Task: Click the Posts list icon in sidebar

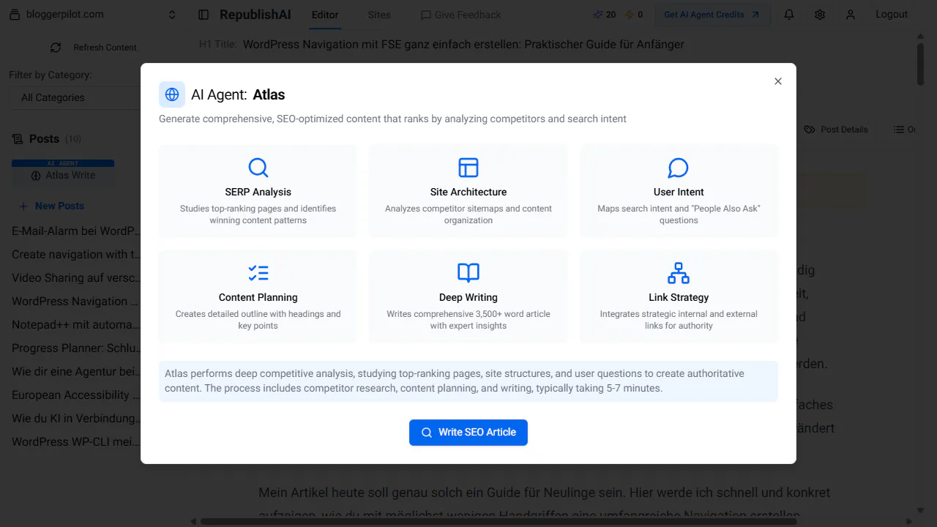Action: point(18,139)
